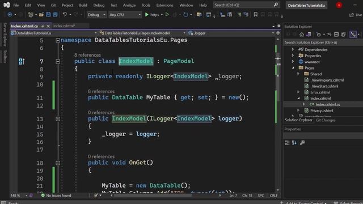363x204 pixels.
Task: Toggle pin on Index.cshtml.cs tab
Action: tap(43, 26)
